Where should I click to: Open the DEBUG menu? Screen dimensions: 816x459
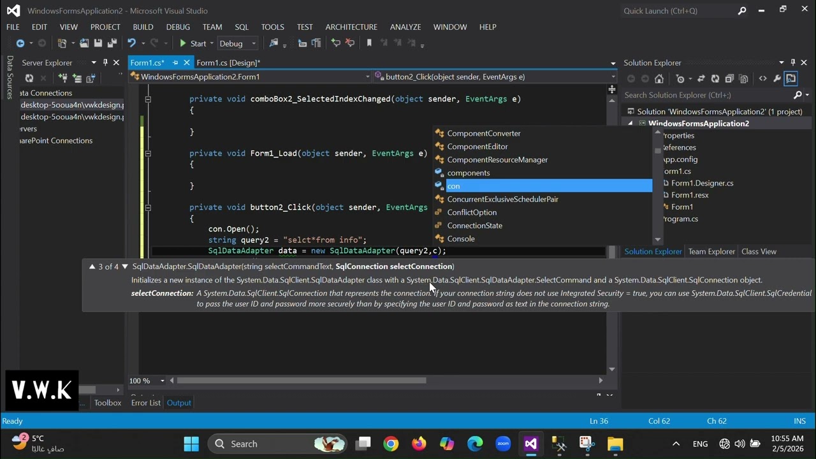point(178,27)
